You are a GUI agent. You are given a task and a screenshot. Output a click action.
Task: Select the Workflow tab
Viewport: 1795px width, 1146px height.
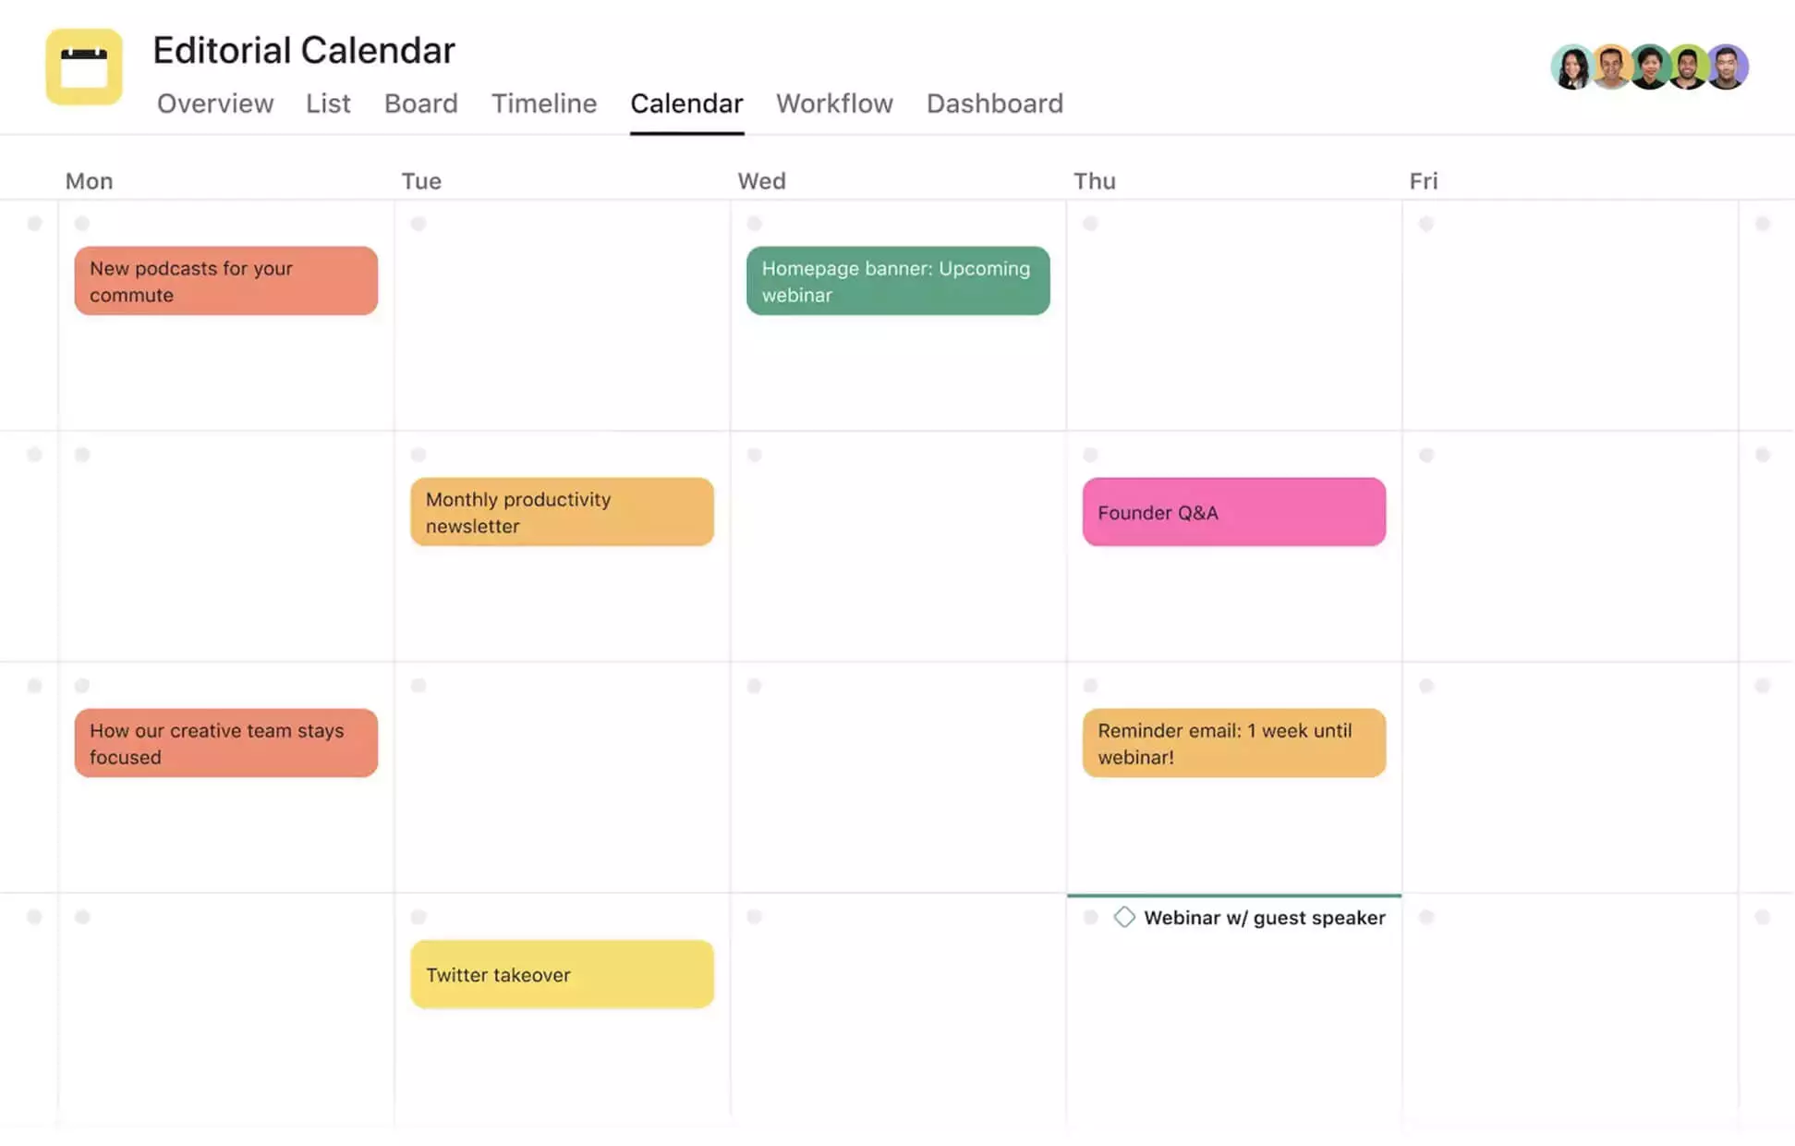[x=833, y=102]
